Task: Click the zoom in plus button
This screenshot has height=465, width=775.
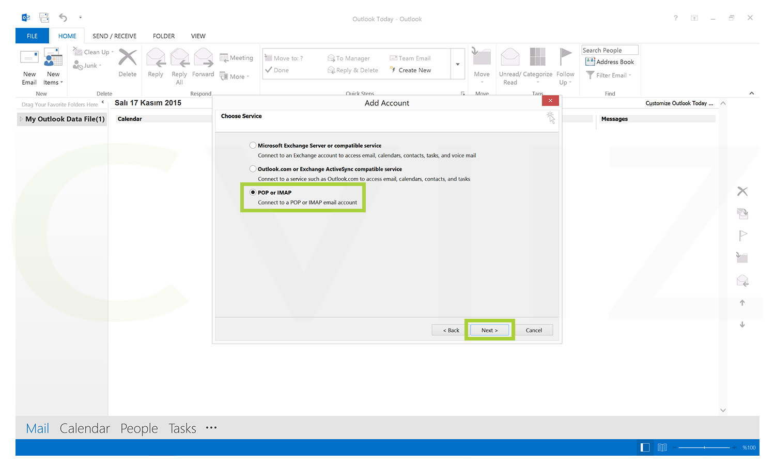Action: pyautogui.click(x=734, y=447)
